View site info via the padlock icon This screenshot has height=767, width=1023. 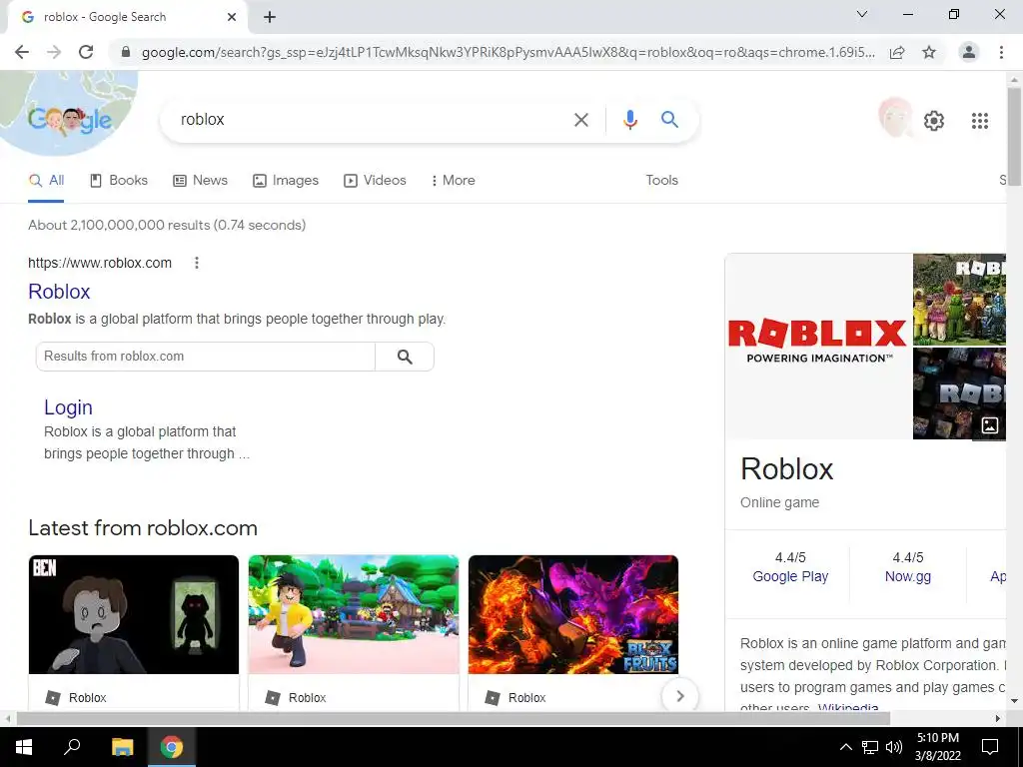pos(126,52)
